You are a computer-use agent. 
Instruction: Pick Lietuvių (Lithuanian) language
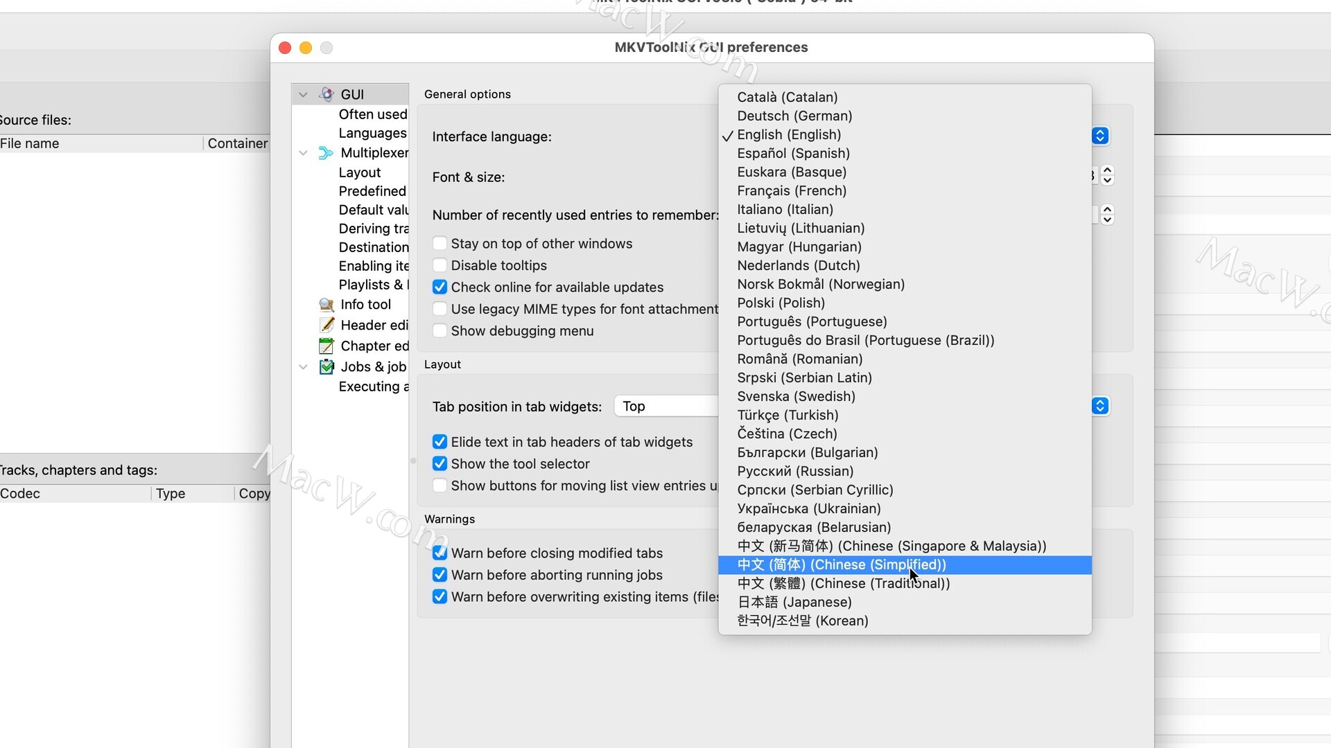click(x=905, y=228)
